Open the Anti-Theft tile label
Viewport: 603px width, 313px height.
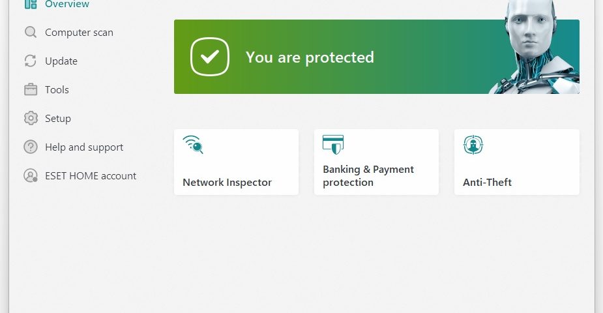pyautogui.click(x=487, y=183)
